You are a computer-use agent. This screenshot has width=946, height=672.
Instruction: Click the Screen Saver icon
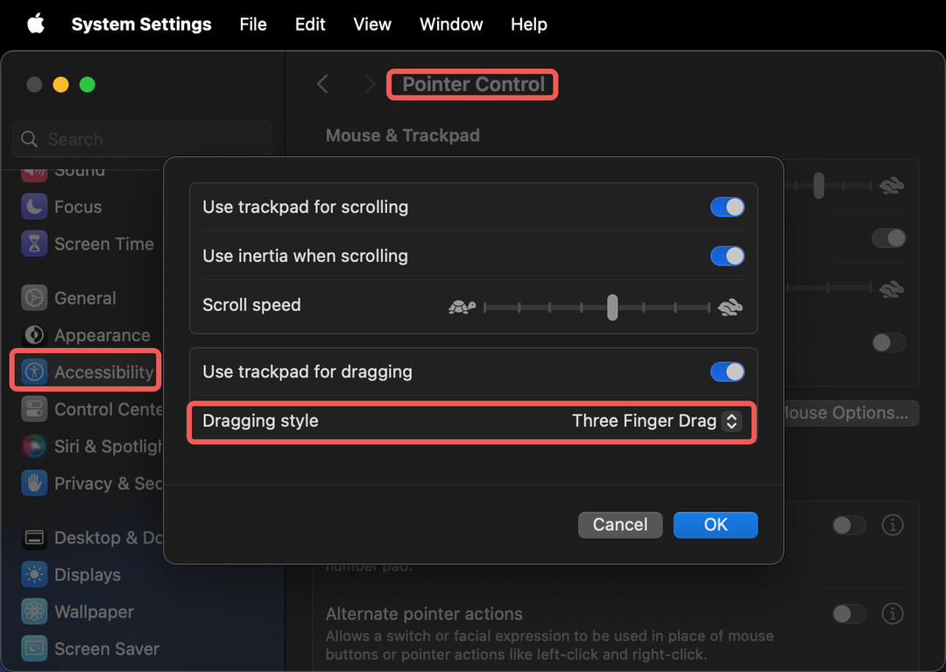[34, 648]
